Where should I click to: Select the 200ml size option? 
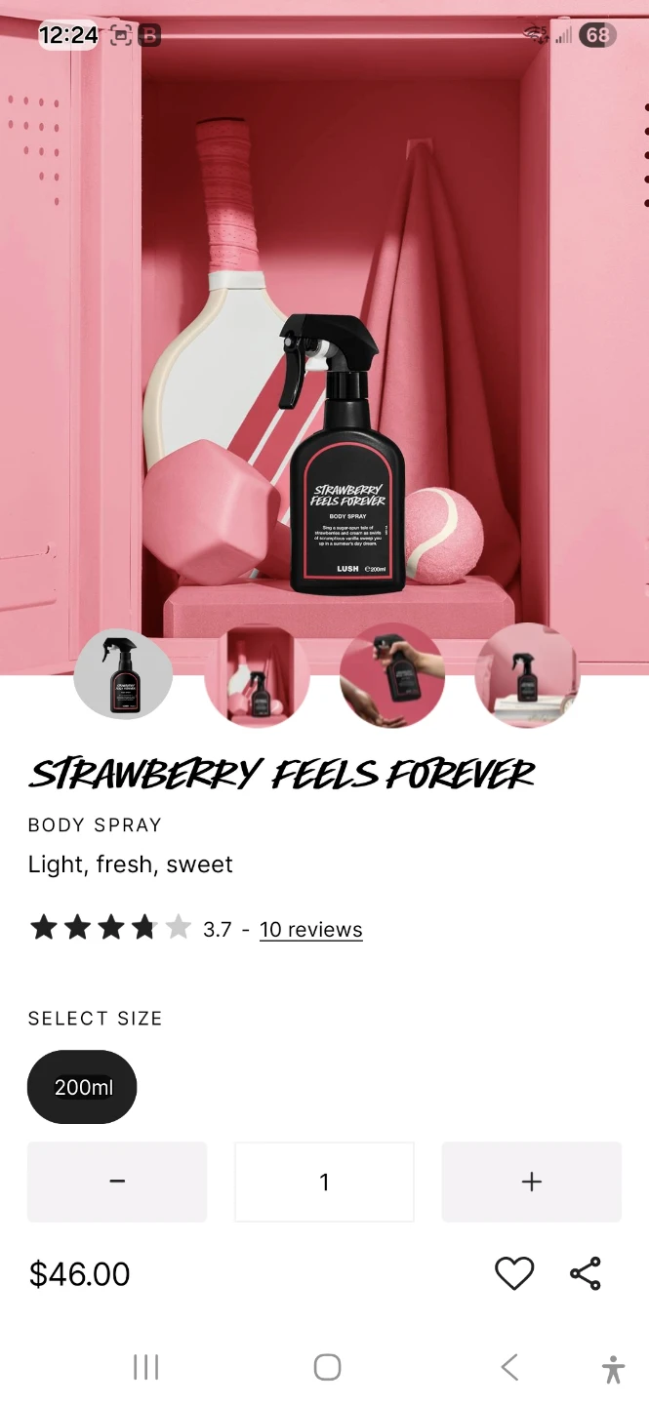[82, 1087]
